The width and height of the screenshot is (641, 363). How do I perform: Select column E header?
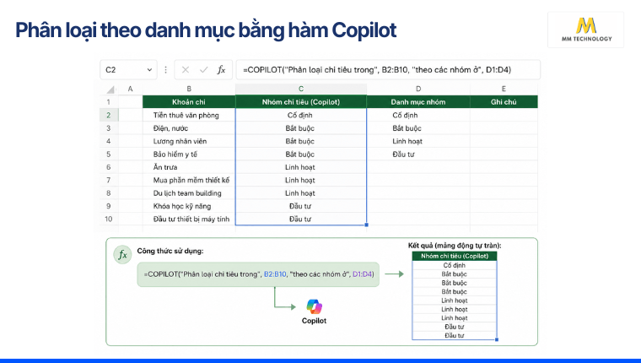[x=504, y=89]
